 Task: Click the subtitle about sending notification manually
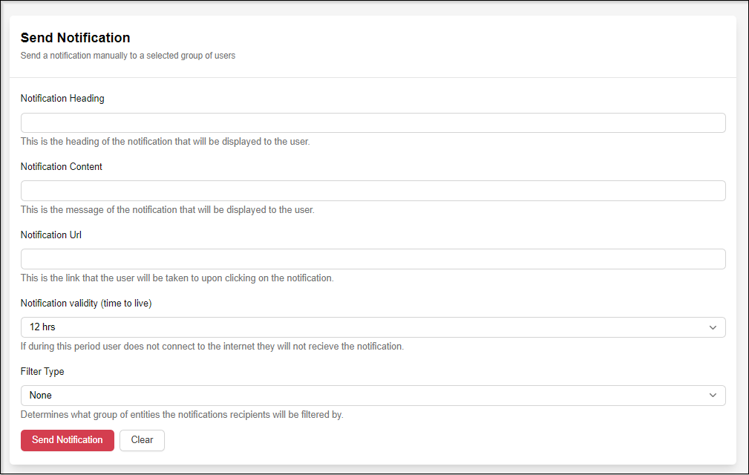click(128, 56)
